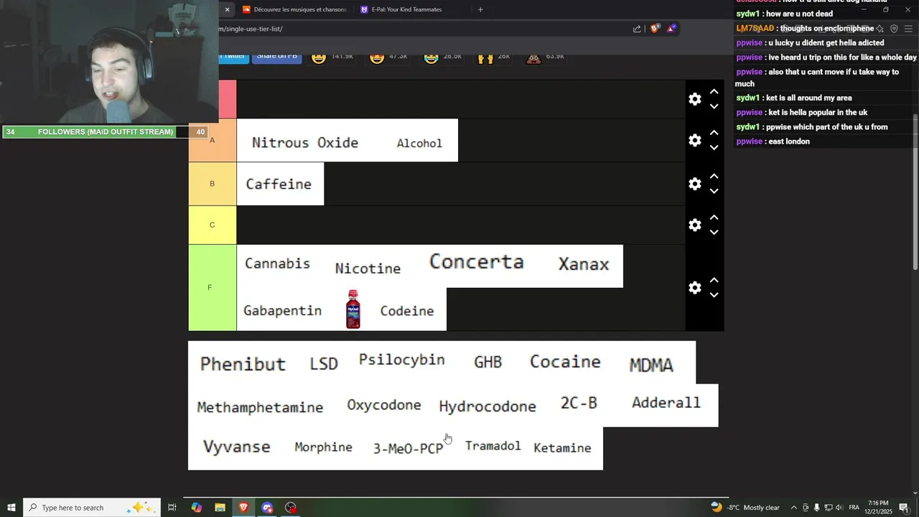Select the Xanax tile
The image size is (919, 517).
583,264
